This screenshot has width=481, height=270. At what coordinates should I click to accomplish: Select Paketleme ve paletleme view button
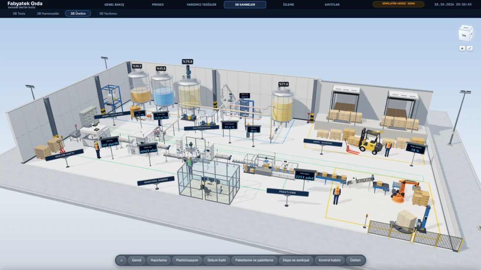click(254, 260)
